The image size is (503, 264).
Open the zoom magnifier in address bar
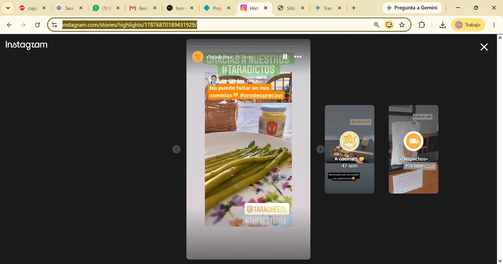376,25
